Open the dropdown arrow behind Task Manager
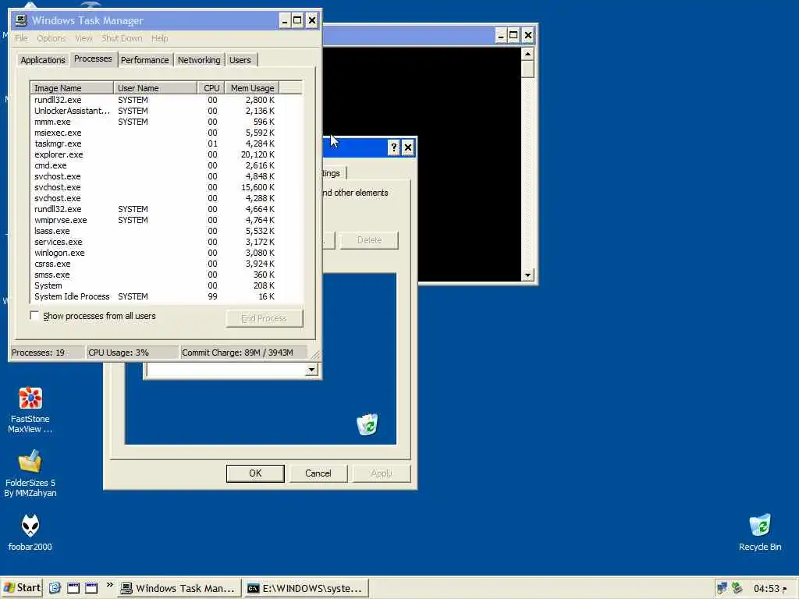Viewport: 799px width, 599px height. (311, 370)
